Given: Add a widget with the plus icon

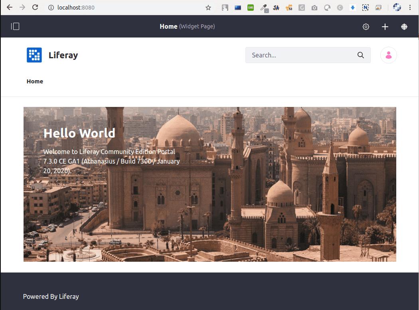Looking at the screenshot, I should pos(385,27).
